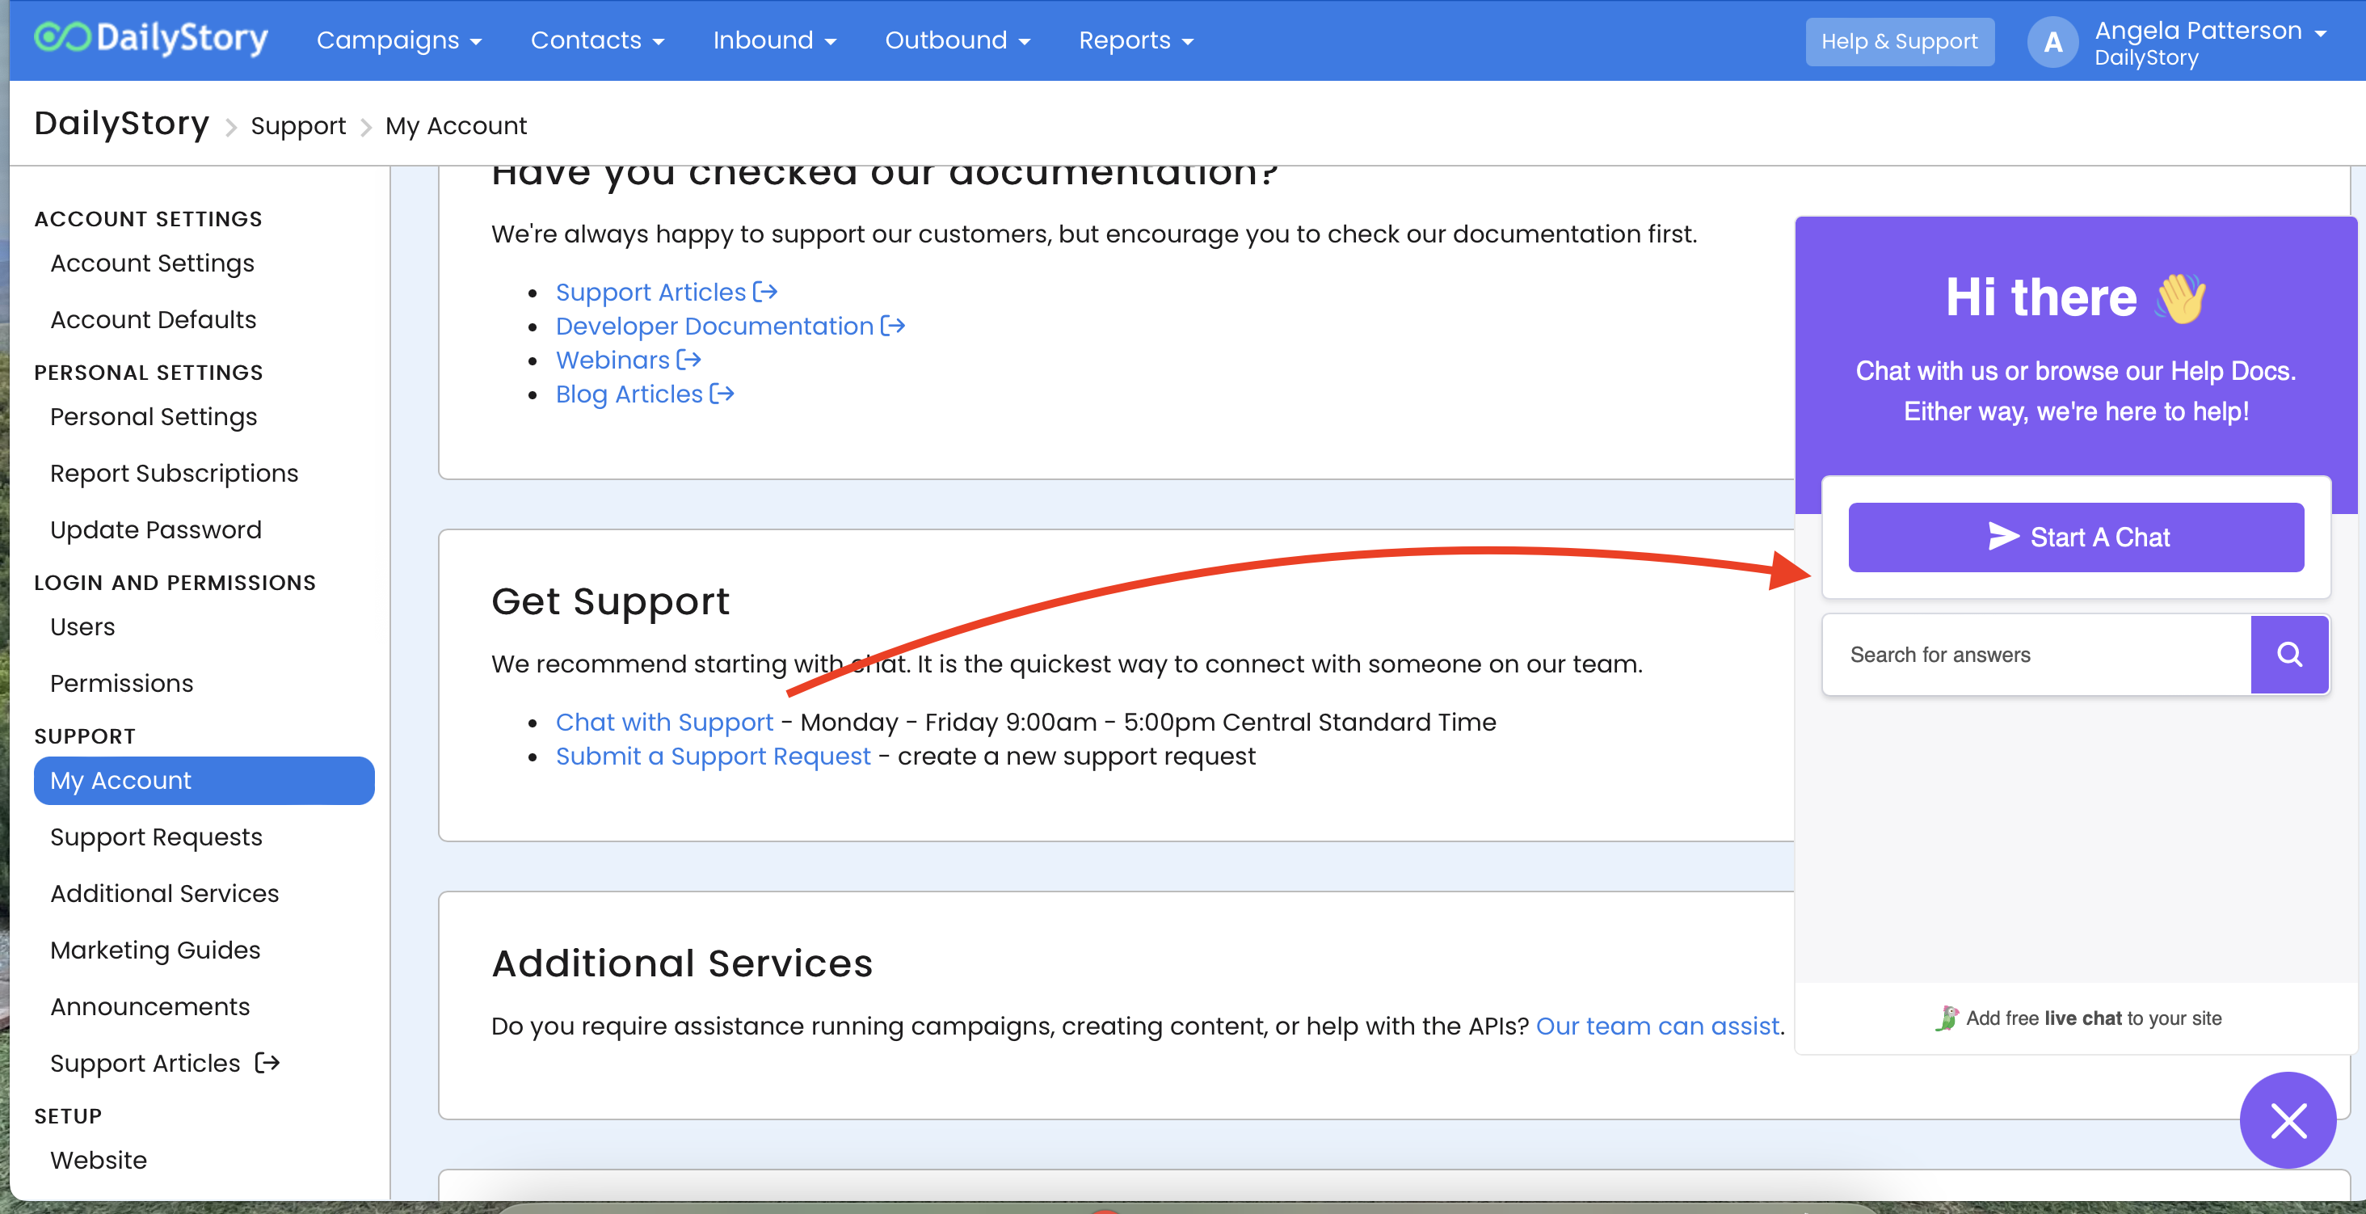Click the DailyStory logo

pos(152,39)
